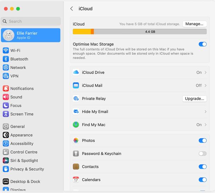Expand iCloud Drive chevron next to On
The height and width of the screenshot is (193, 215).
205,72
